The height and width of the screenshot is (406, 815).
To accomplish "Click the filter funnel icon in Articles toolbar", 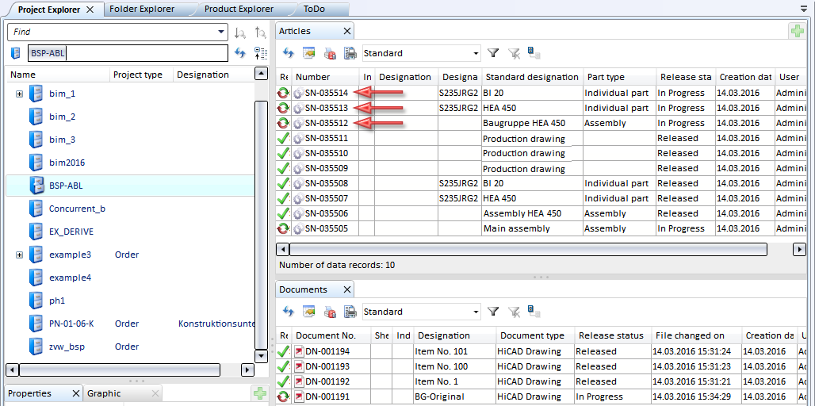I will (x=493, y=54).
